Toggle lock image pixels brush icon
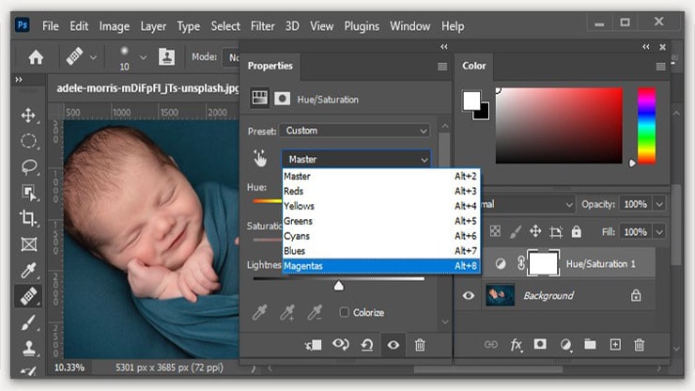Screen dimensions: 695x391 point(515,231)
